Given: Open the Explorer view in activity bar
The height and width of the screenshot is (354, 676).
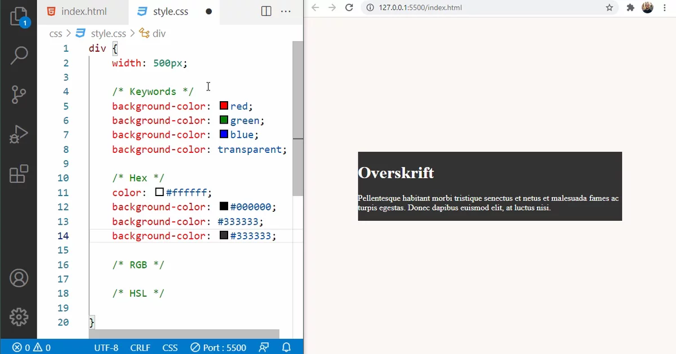Looking at the screenshot, I should point(19,17).
